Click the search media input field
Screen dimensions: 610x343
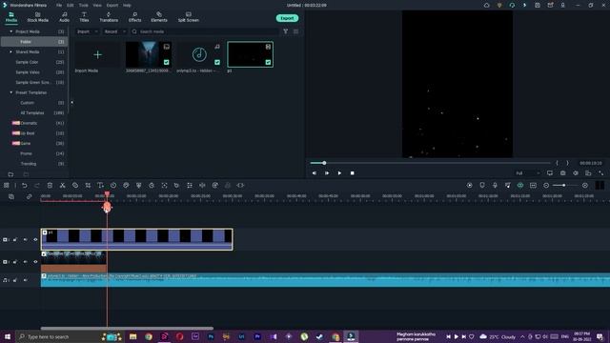(x=205, y=31)
